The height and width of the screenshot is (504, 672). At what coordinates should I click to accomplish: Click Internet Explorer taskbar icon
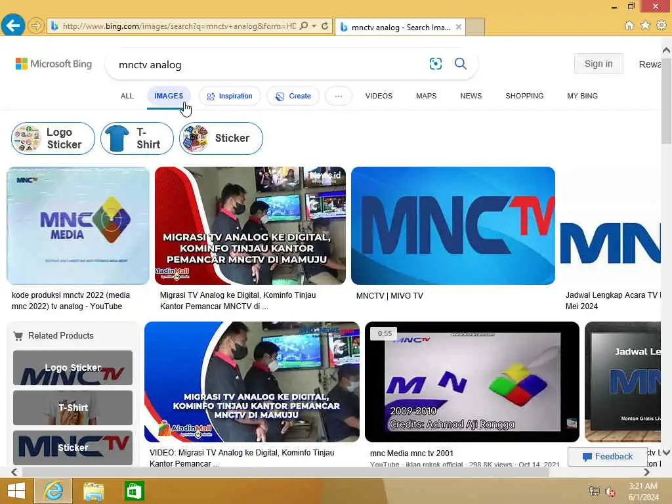[53, 491]
